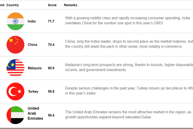
Task: Click the Turkey country name
Action: [33, 92]
